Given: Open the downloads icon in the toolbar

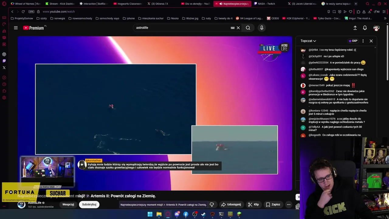Looking at the screenshot, I should pos(370,12).
